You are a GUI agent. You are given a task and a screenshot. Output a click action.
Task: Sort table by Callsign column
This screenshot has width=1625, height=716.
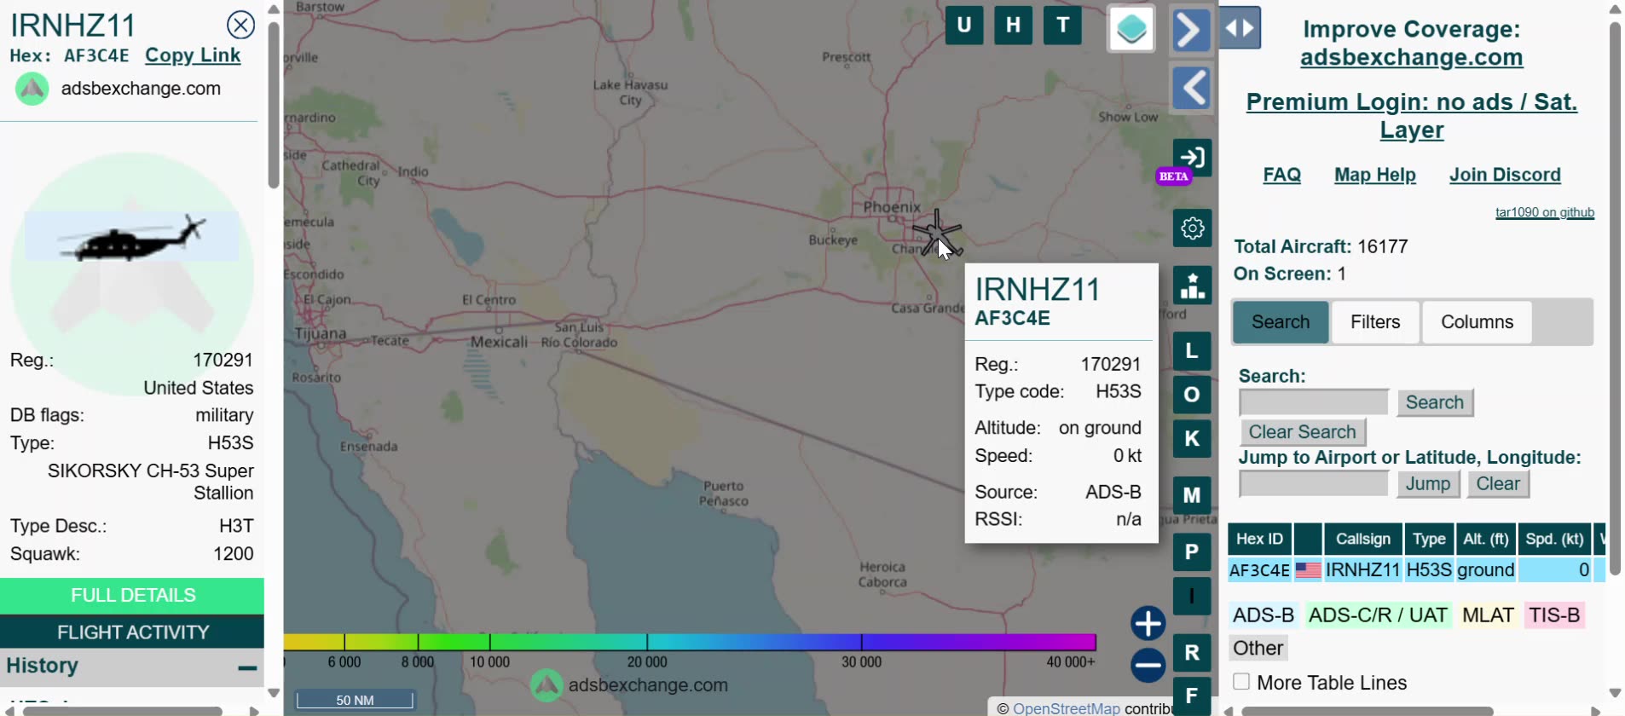click(x=1362, y=540)
